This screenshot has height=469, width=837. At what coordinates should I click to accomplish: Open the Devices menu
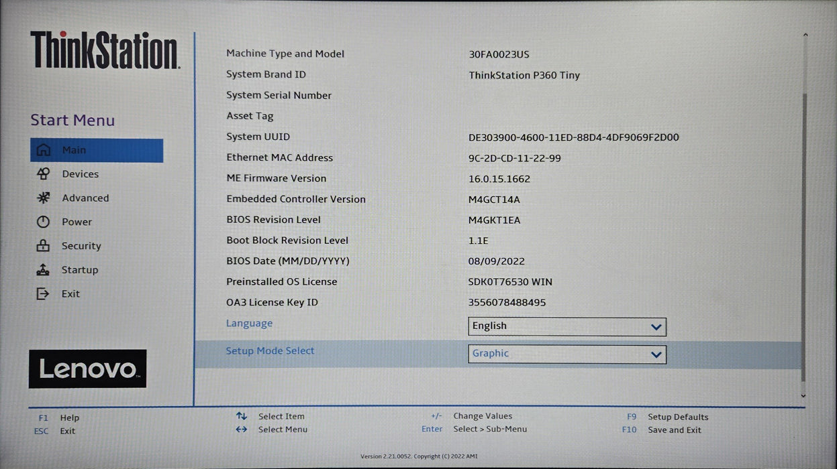click(x=80, y=174)
